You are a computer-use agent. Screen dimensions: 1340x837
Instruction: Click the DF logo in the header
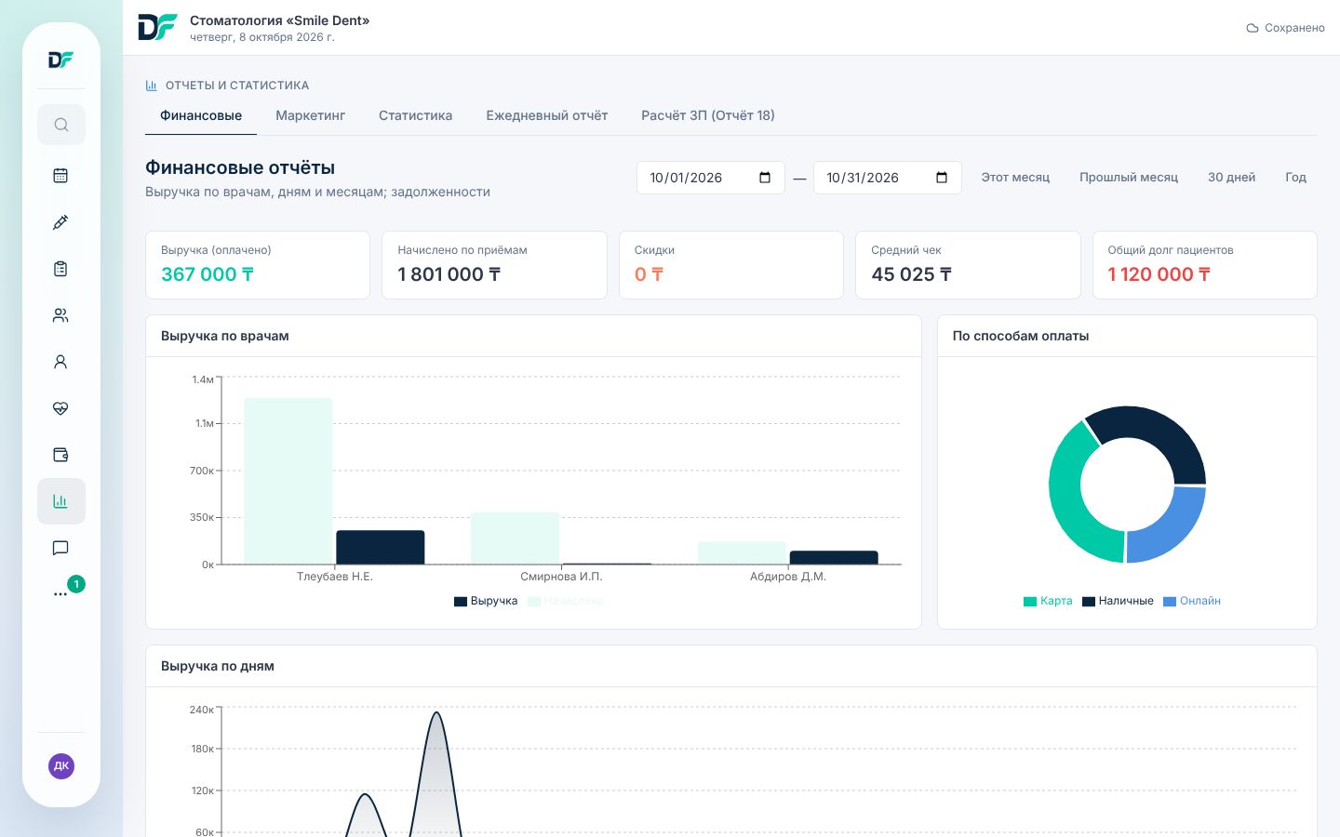point(157,28)
